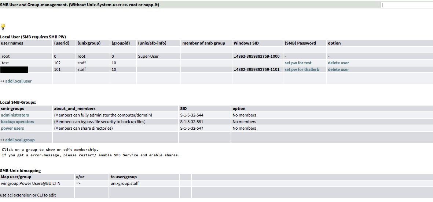Click the lightbulb hint icon

coord(3,27)
